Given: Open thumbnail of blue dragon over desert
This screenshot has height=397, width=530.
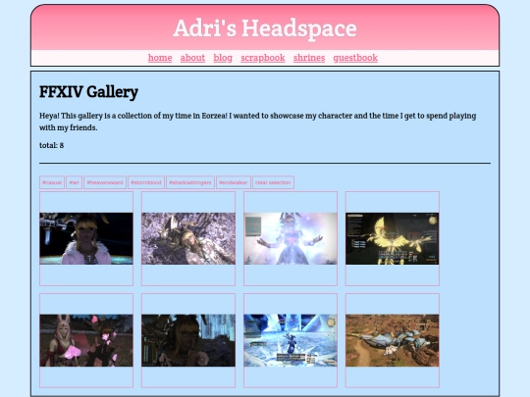Looking at the screenshot, I should tap(392, 340).
